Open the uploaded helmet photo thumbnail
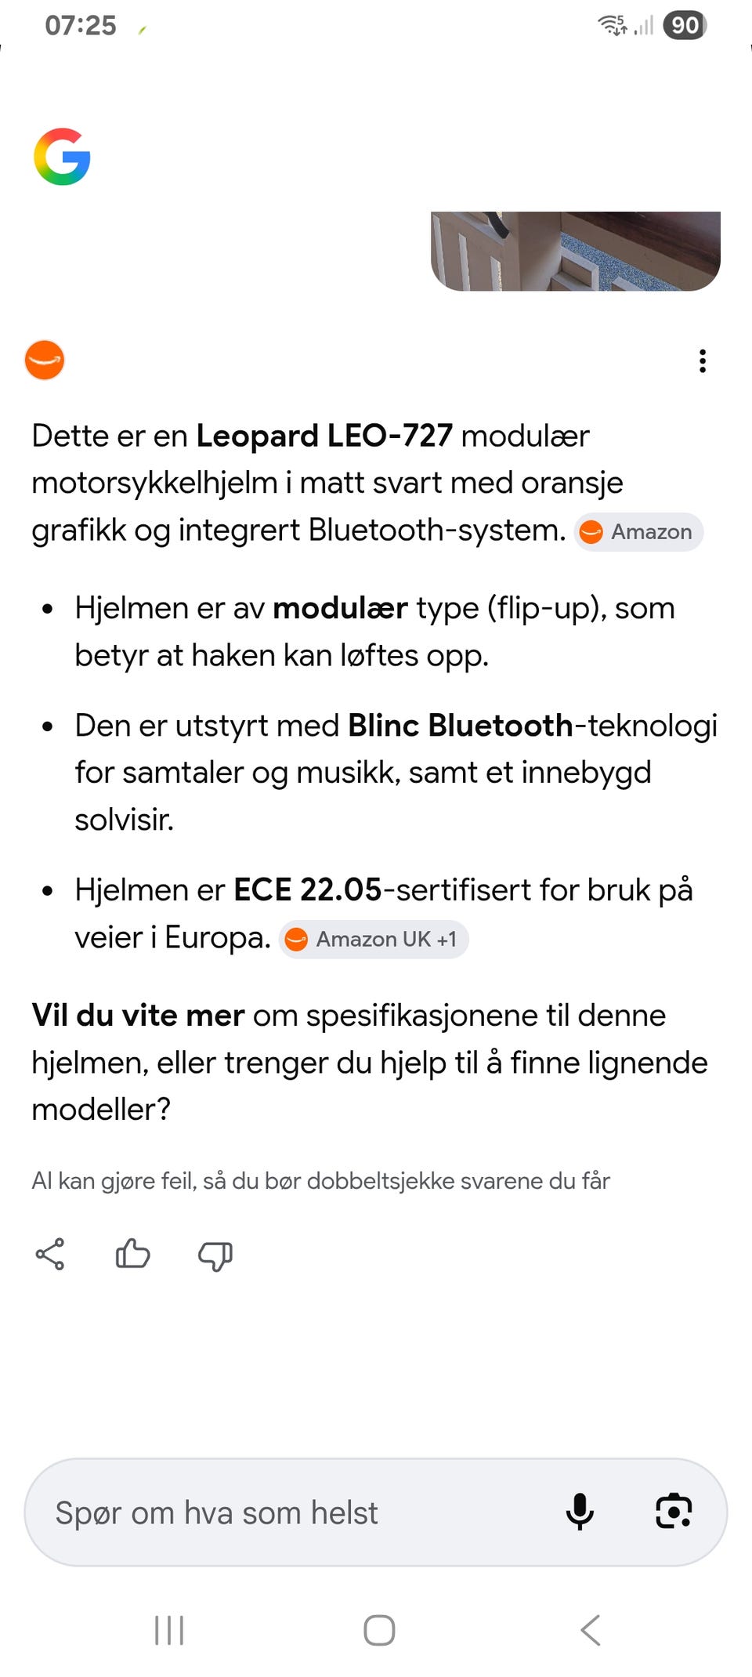This screenshot has height=1677, width=752. (576, 251)
